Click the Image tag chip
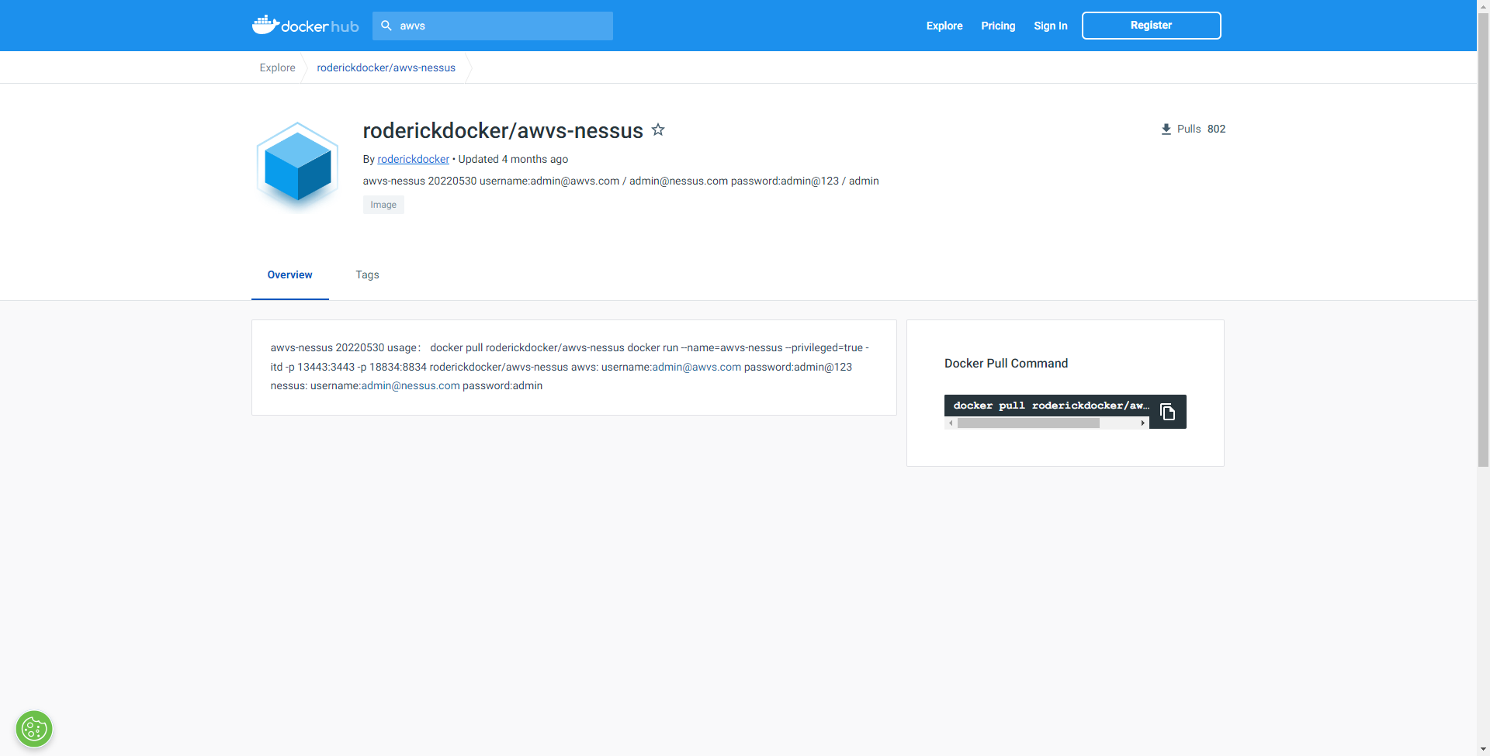 point(383,205)
